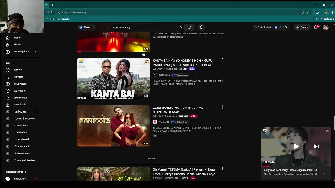Screen dimensions: 335x188
Task: Open the Thumbnail Preview tool
Action: [x=25, y=160]
